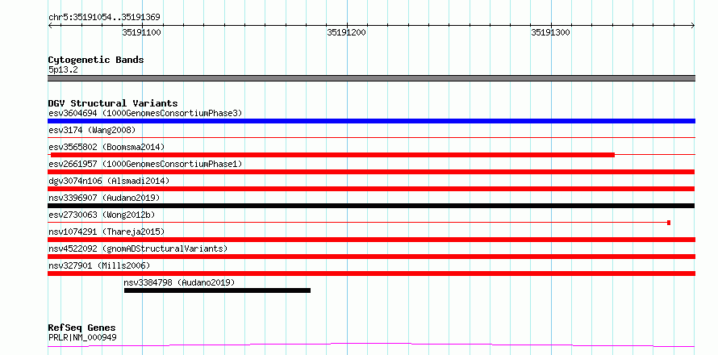Click the DGV Structural Variants track title
718x355 pixels.
[113, 103]
